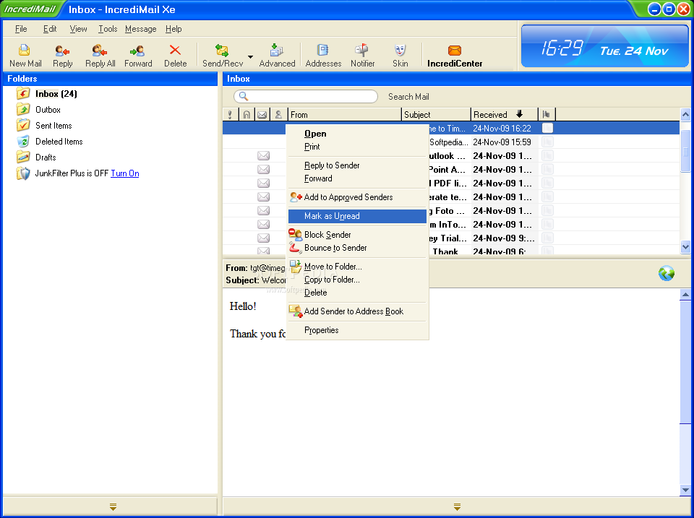694x518 pixels.
Task: Toggle flag on the 'ey Trial...' message row
Action: (547, 238)
